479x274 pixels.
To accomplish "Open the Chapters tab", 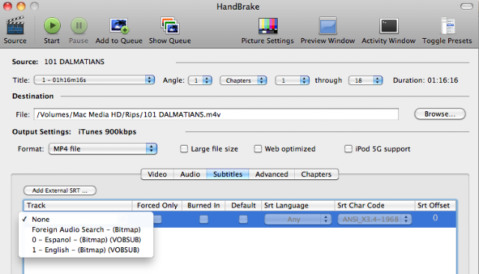I will pos(317,174).
